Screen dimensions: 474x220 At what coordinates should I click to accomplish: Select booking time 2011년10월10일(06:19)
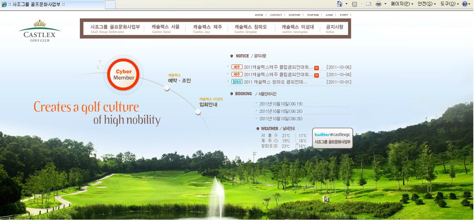point(281,104)
